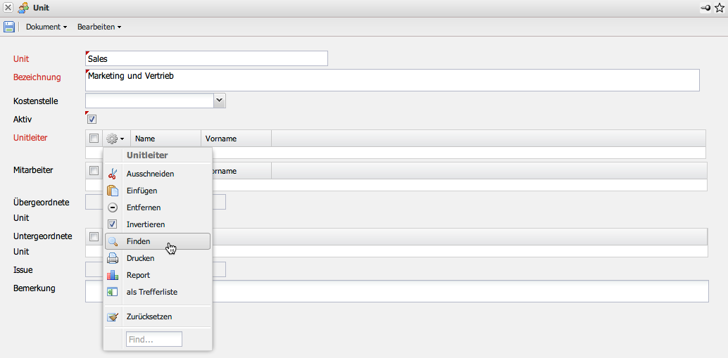Choose Ausschneiden from the context menu
The image size is (728, 358).
coord(158,174)
